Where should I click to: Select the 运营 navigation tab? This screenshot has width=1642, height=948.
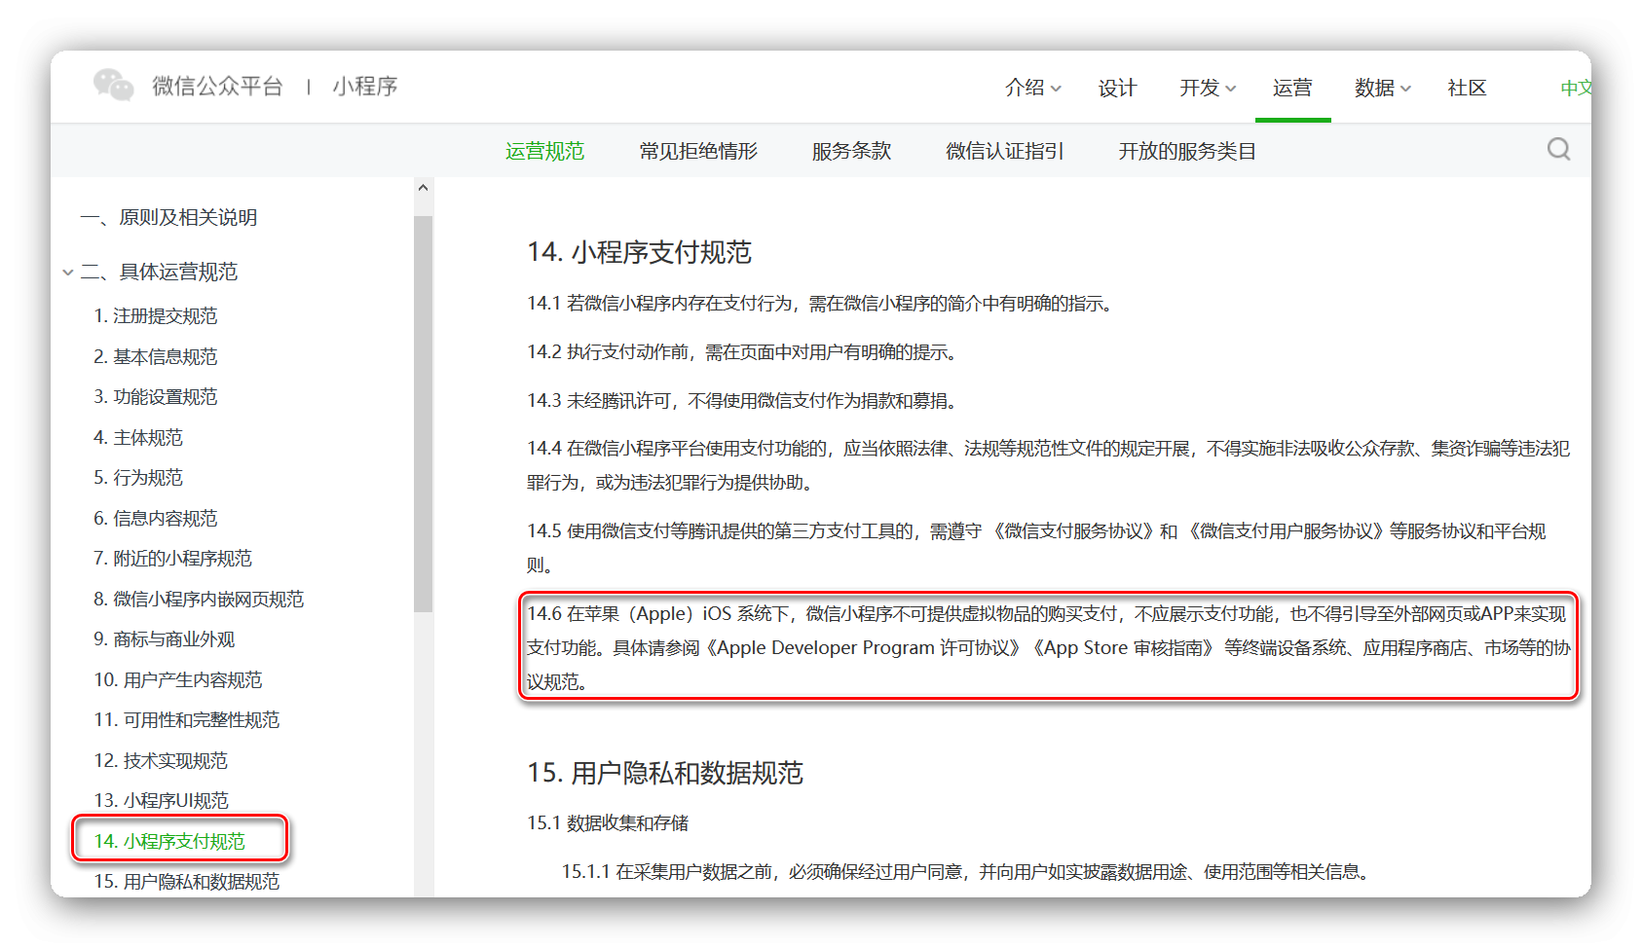tap(1292, 88)
